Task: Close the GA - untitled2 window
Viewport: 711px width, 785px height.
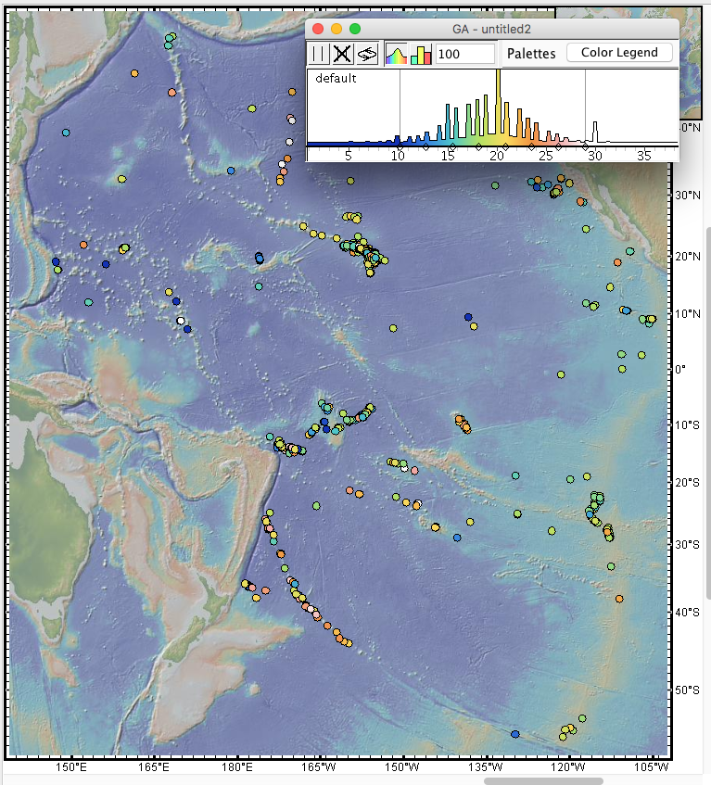Action: click(318, 29)
